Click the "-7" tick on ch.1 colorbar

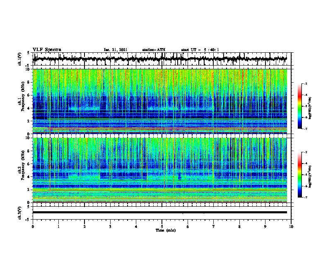pos(306,129)
